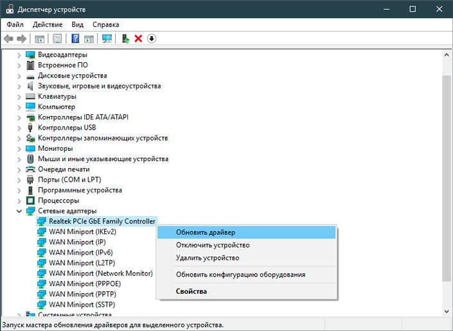Click the Встроенное ПО chip icon
This screenshot has width=453, height=331.
pos(30,65)
